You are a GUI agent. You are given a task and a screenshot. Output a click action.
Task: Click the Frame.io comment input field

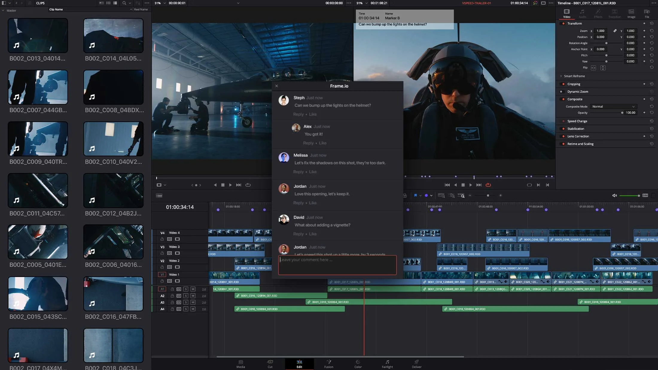tap(337, 265)
